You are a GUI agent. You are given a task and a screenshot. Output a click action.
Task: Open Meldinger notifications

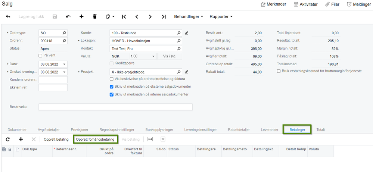coord(359,4)
